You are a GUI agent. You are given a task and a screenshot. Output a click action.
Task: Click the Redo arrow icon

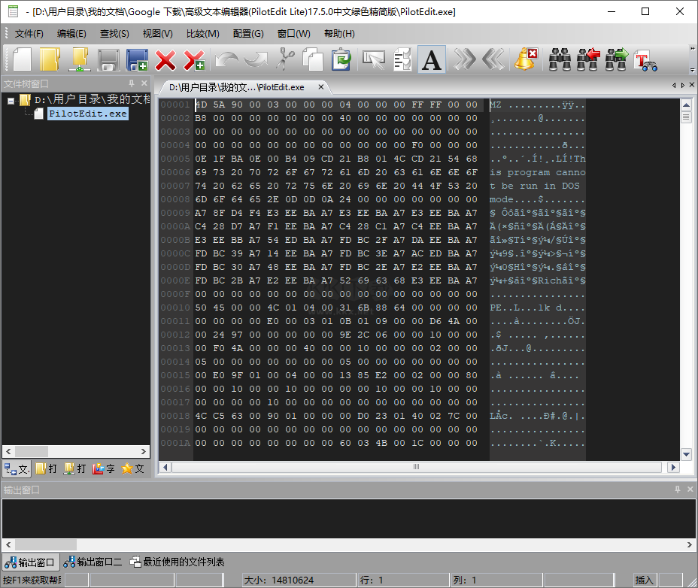pyautogui.click(x=256, y=59)
